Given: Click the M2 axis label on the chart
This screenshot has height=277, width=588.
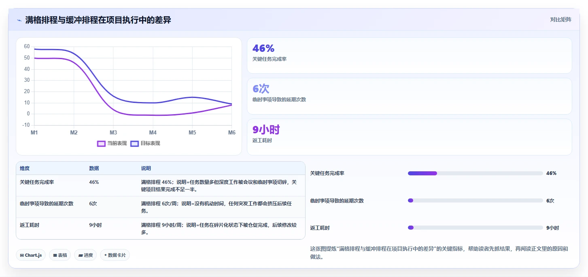Looking at the screenshot, I should 74,133.
